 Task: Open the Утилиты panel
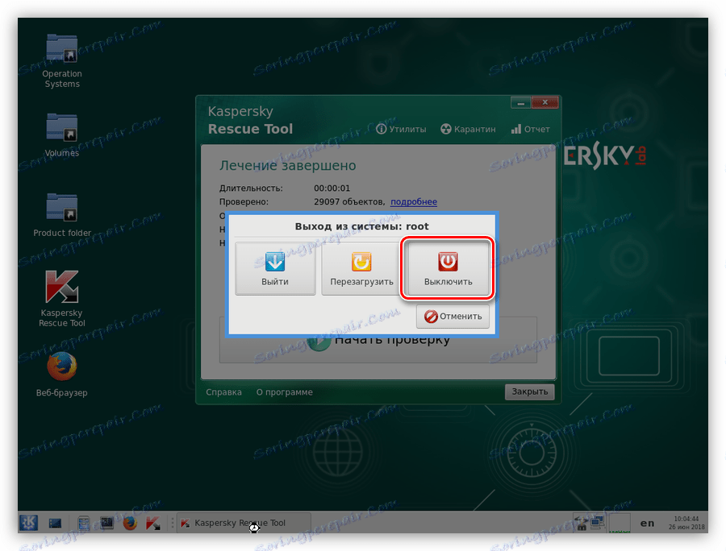pyautogui.click(x=401, y=128)
